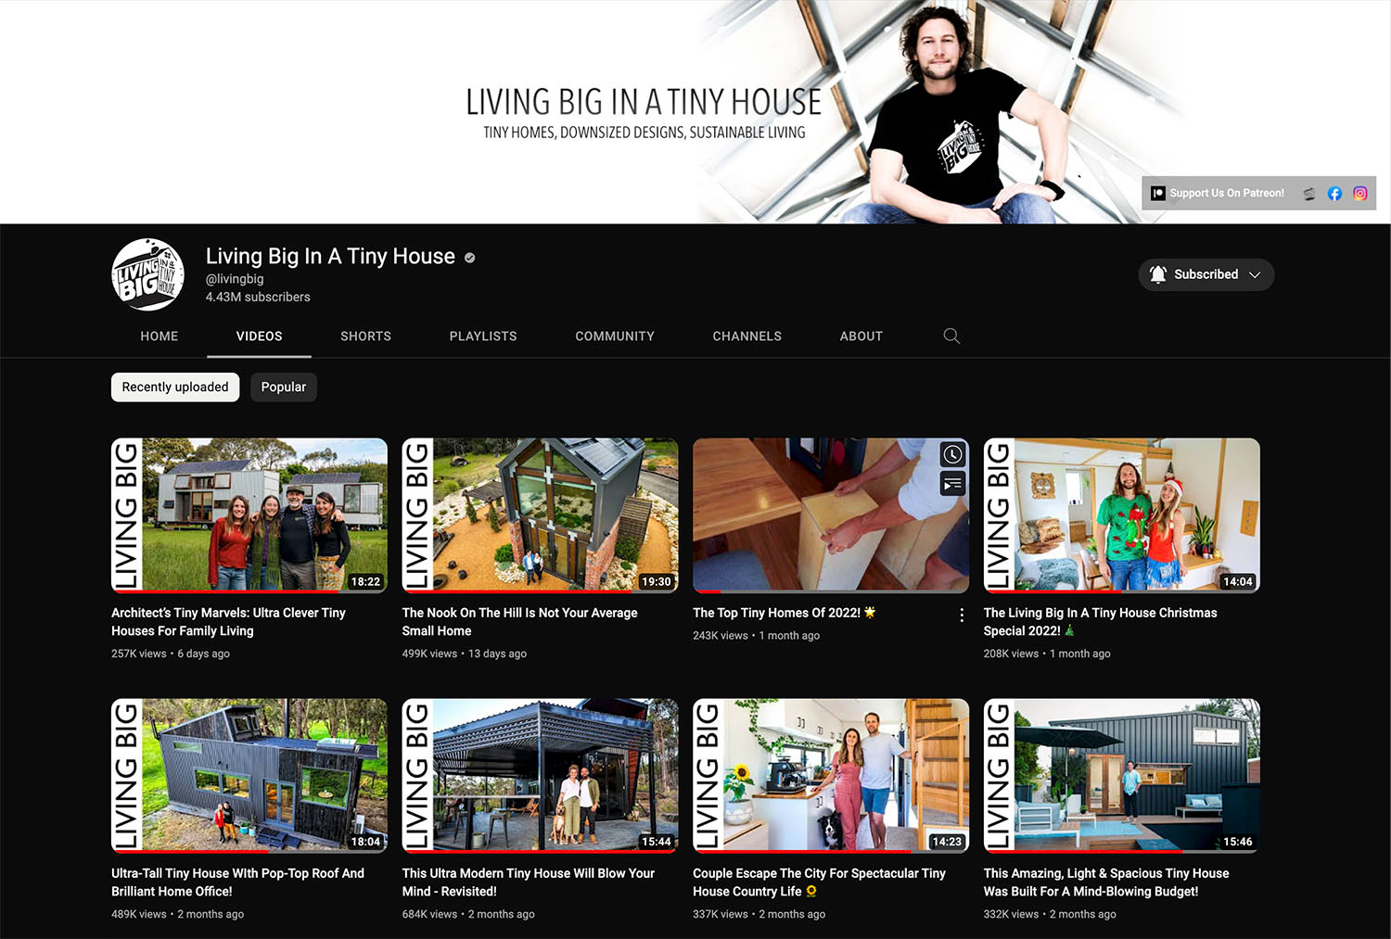Click '243K views • 1 month ago' text

point(757,636)
